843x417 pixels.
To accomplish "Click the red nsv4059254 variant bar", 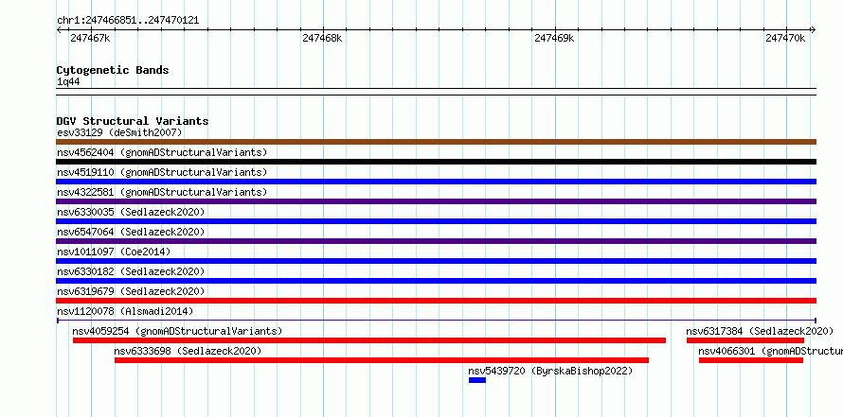I will coord(369,340).
